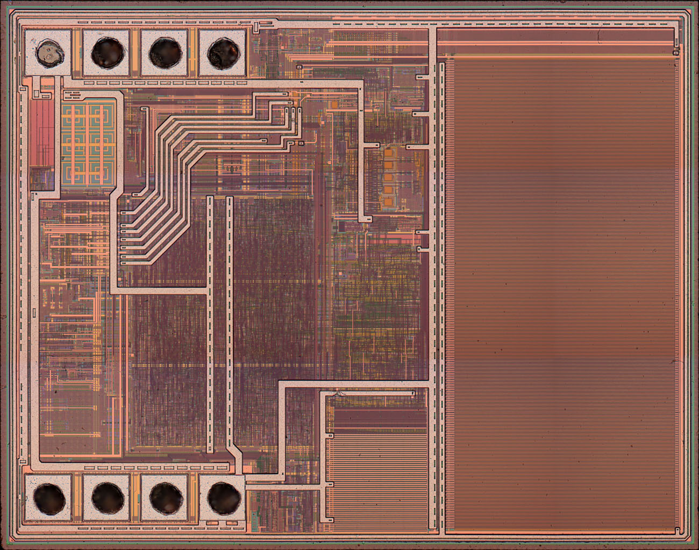Select the third bond pad in bottom row
This screenshot has width=699, height=550.
click(164, 498)
